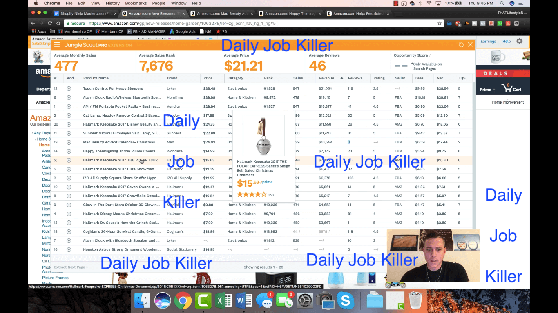
Task: Open the Jungle Scout hamburger menu
Action: click(x=57, y=45)
